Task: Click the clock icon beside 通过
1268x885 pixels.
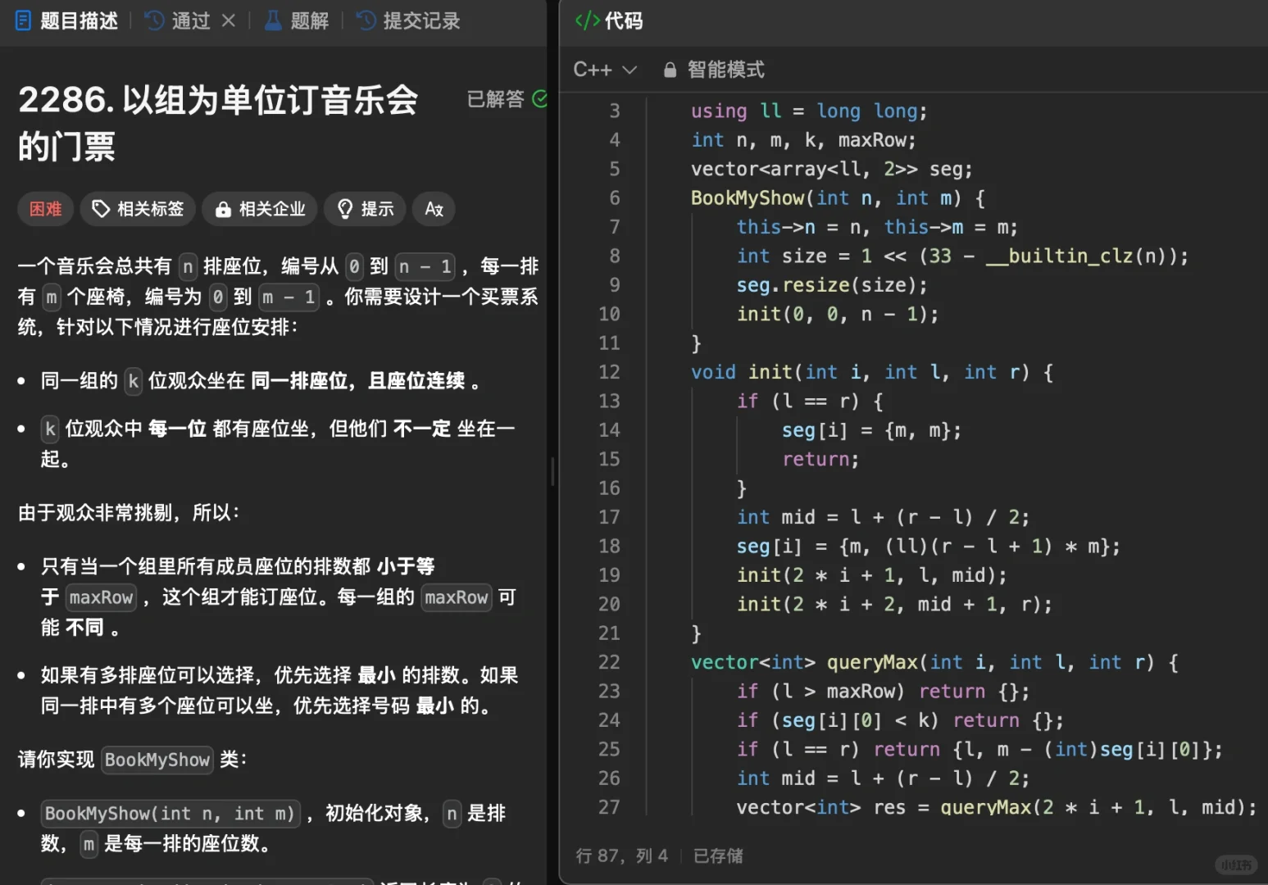Action: [x=154, y=20]
